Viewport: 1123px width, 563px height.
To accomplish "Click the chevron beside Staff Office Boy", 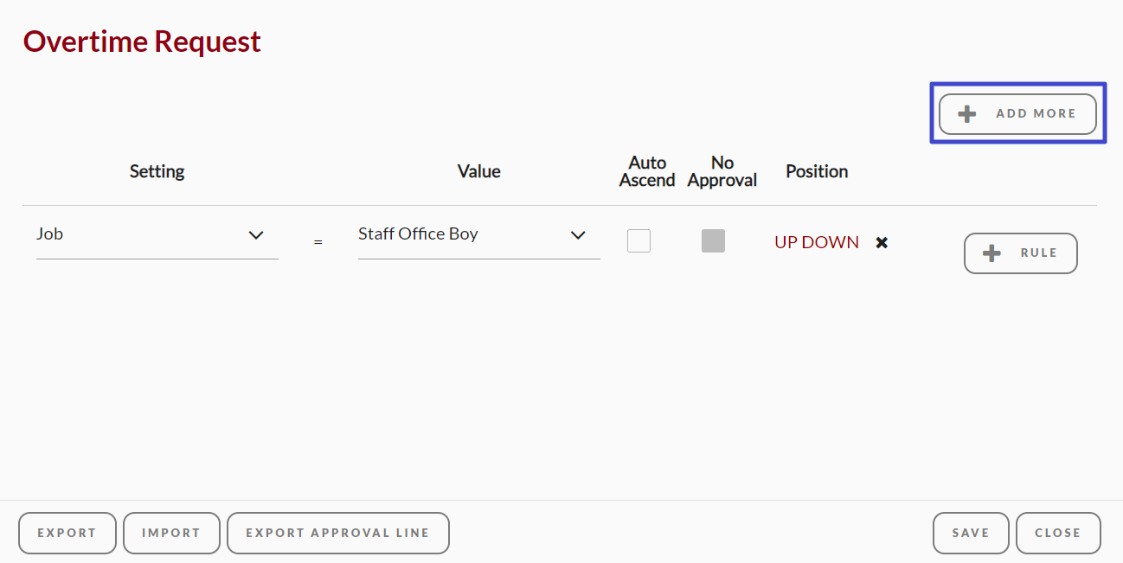I will click(x=578, y=235).
